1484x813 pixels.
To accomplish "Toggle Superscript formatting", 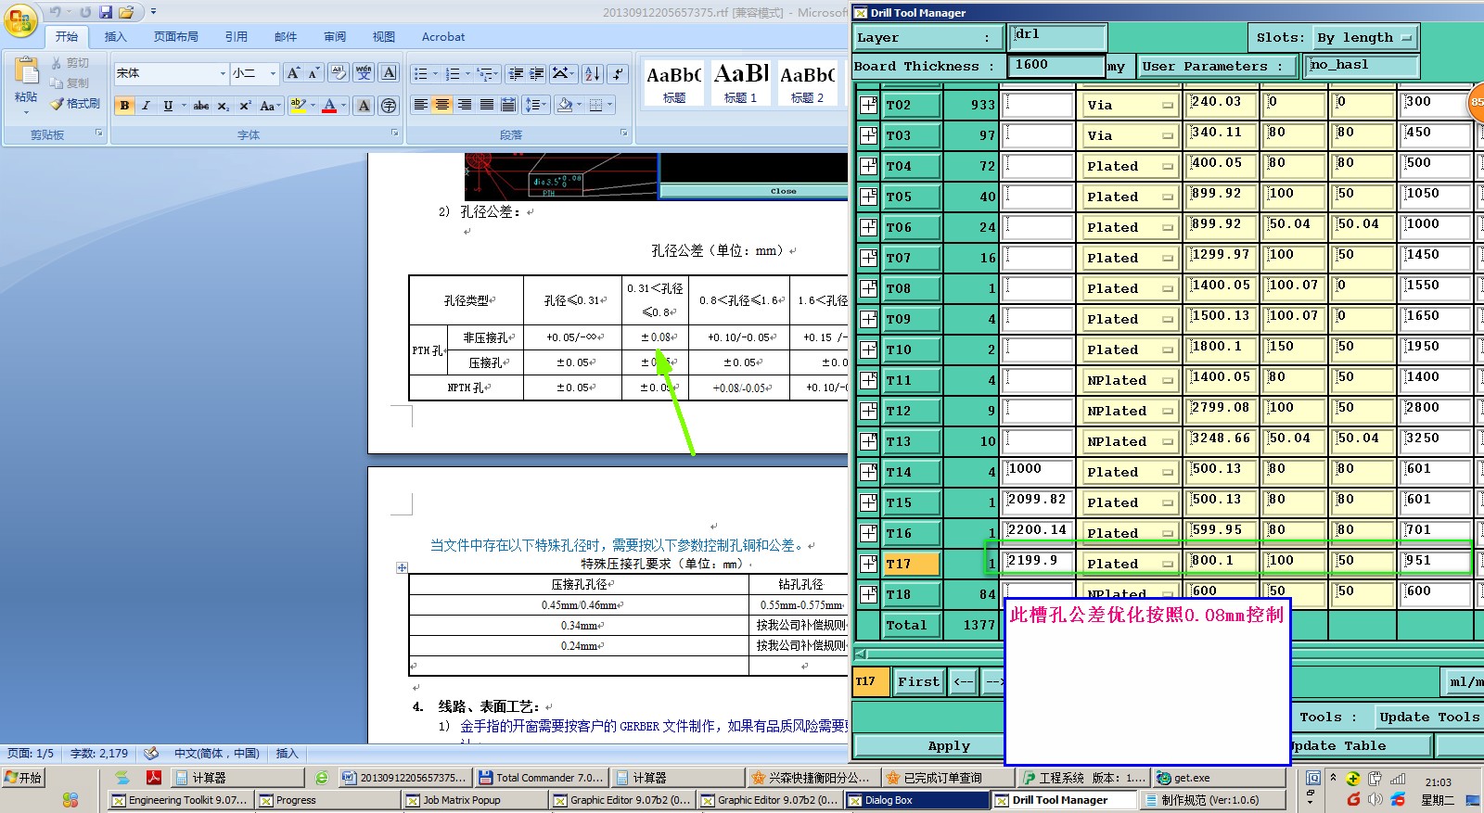I will click(245, 106).
